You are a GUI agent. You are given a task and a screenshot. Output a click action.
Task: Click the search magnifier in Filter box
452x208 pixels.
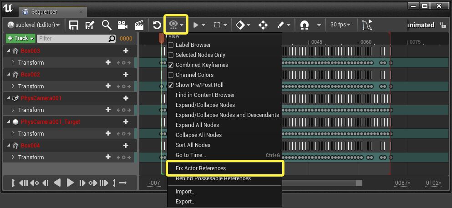pyautogui.click(x=112, y=39)
